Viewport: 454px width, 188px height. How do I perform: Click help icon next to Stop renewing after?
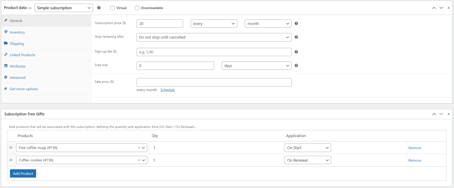(x=296, y=38)
